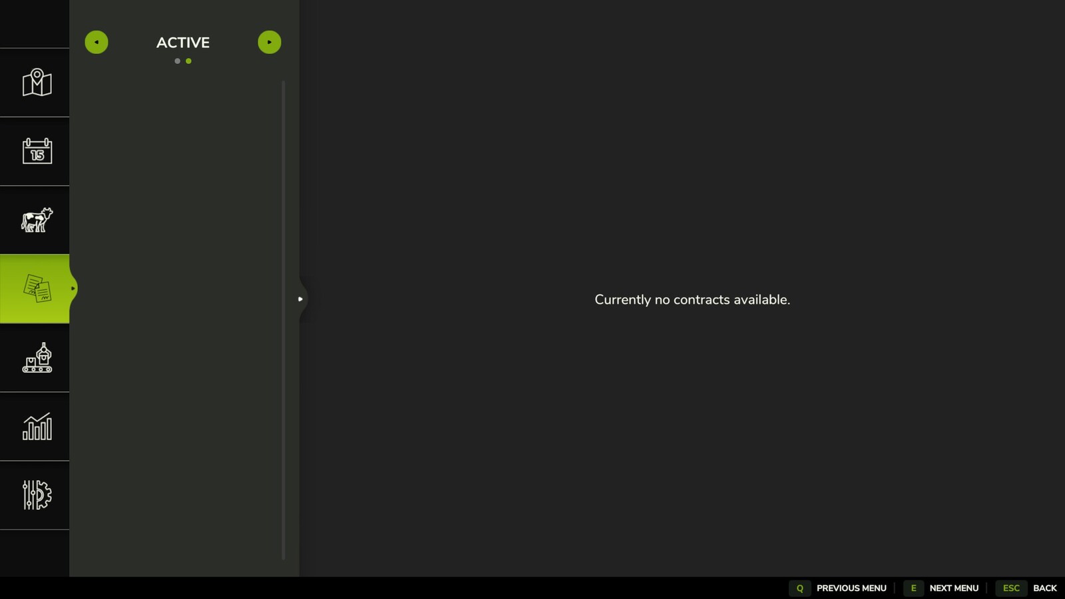Open the calendar page icon

37,151
